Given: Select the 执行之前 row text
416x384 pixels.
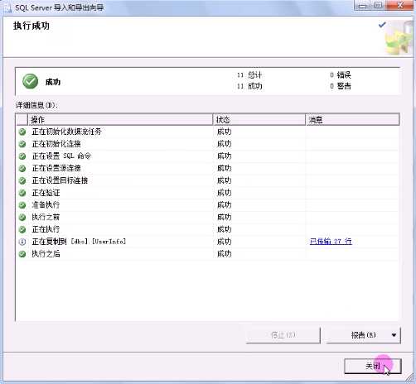Looking at the screenshot, I should [46, 217].
